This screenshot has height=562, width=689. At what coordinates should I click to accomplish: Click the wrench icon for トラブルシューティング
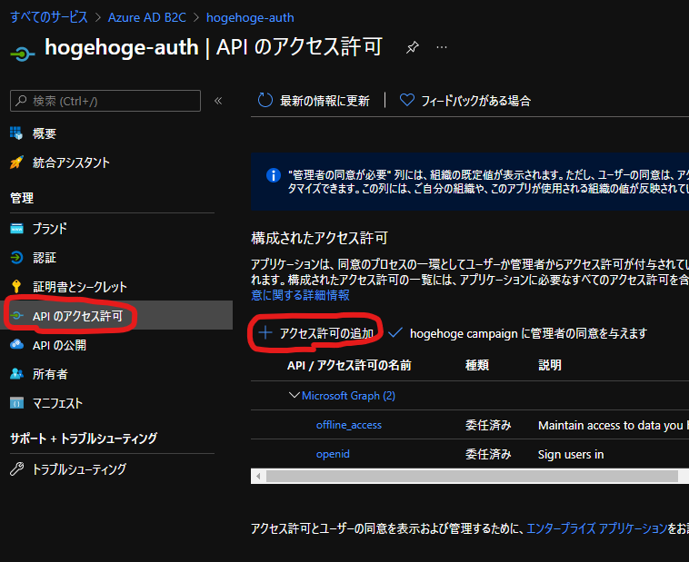16,468
